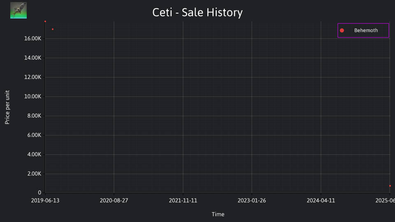This screenshot has height=222, width=395.
Task: Click the 0 value on price axis
Action: point(39,192)
